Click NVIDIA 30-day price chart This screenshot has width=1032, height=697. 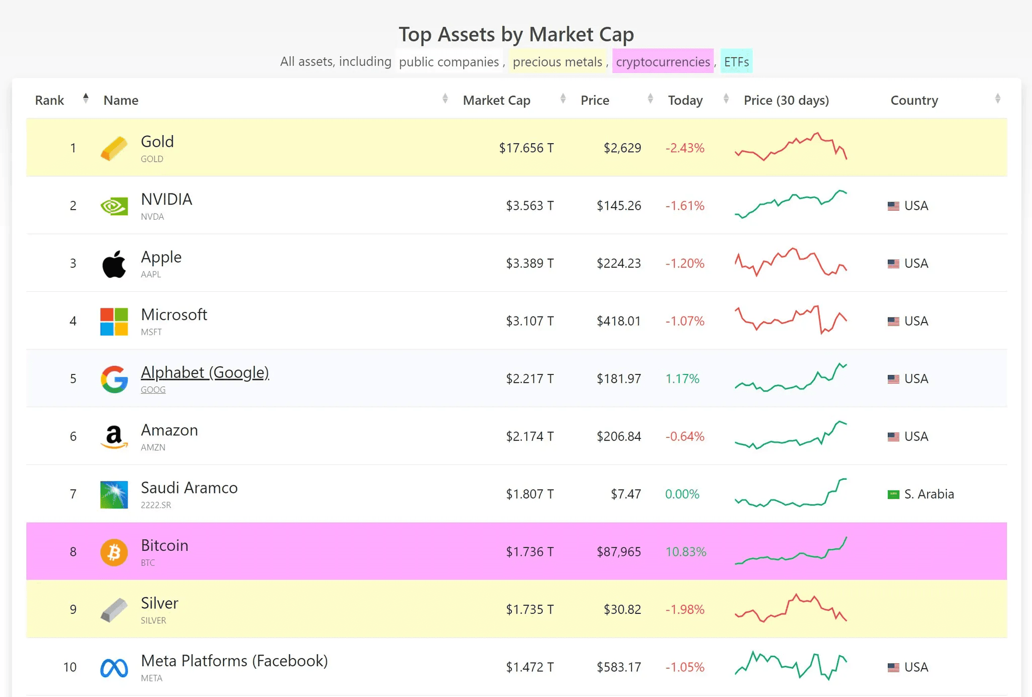(791, 204)
